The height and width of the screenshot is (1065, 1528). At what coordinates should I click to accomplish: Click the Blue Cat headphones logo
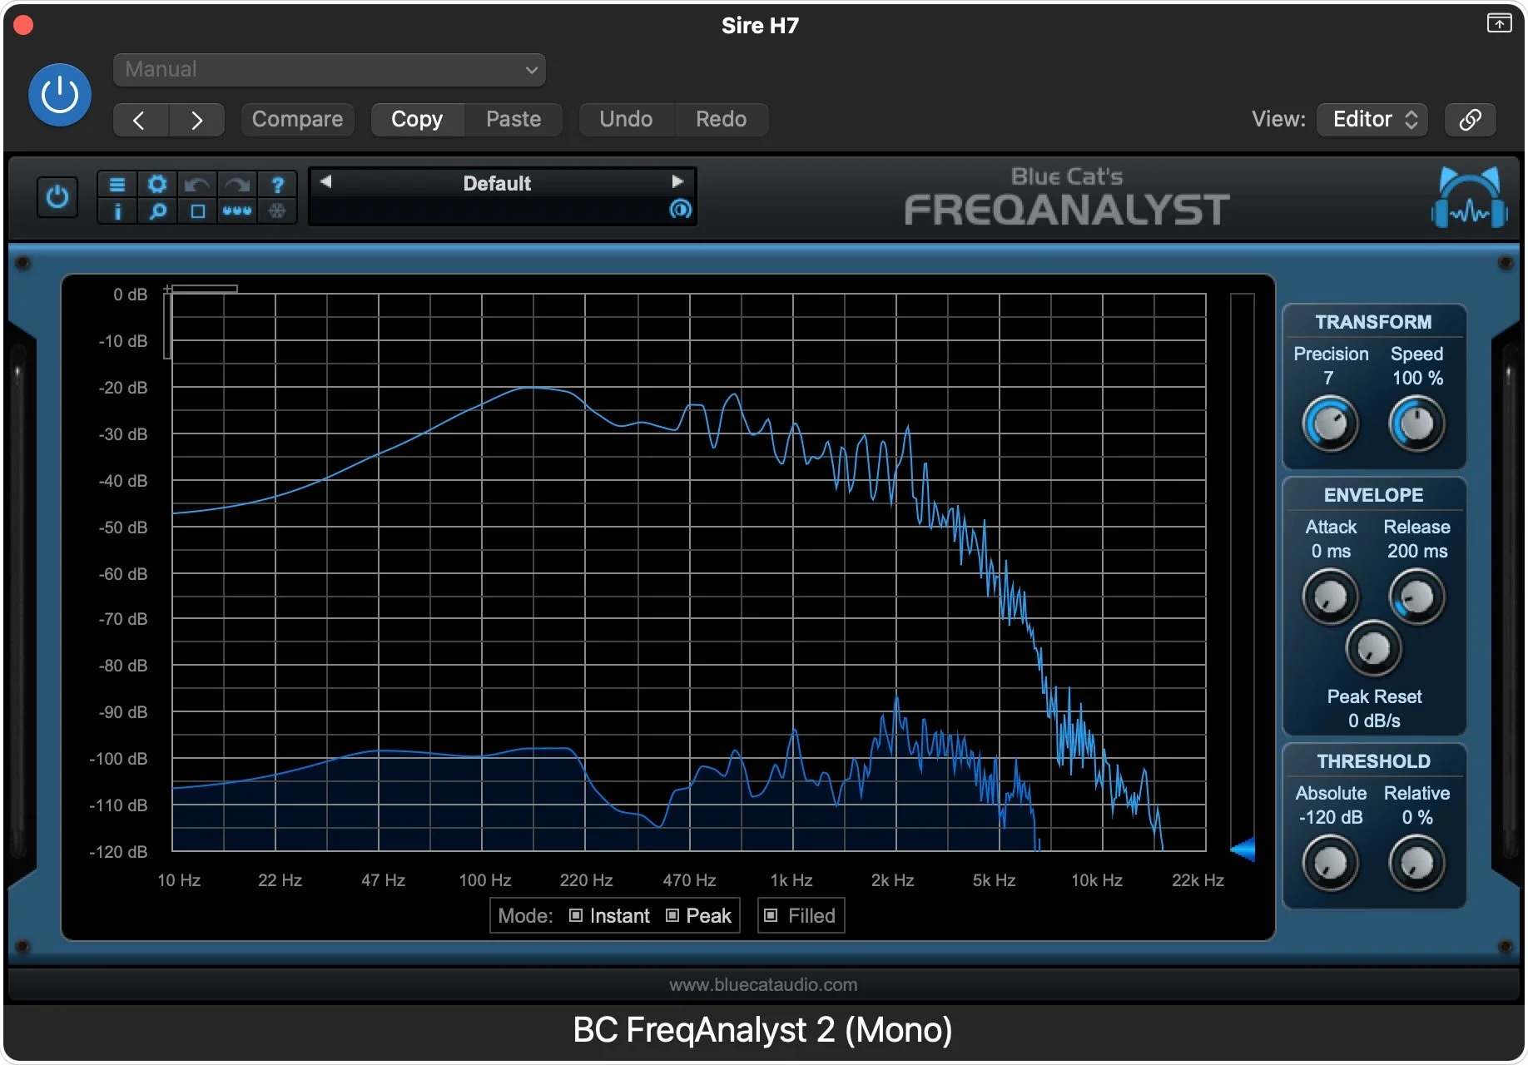[x=1470, y=197]
